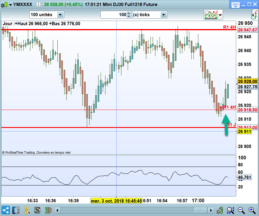Click the title text Mini DJ30 Full1218 Future
259x216 pixels.
click(130, 4)
